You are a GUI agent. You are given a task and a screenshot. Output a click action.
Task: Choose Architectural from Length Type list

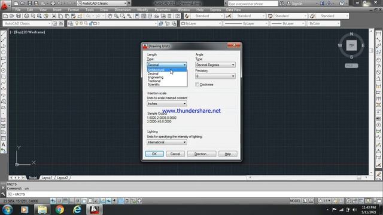click(167, 70)
